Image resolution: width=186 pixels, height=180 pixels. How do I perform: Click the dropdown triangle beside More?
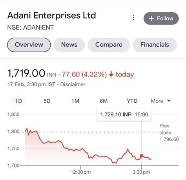pyautogui.click(x=169, y=101)
